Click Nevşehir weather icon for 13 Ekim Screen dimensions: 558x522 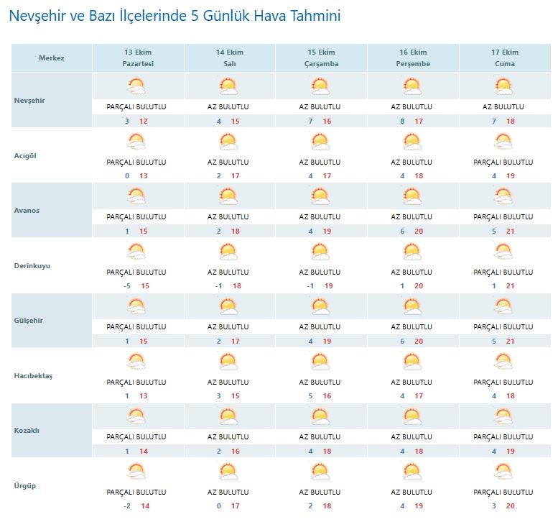[x=136, y=87]
